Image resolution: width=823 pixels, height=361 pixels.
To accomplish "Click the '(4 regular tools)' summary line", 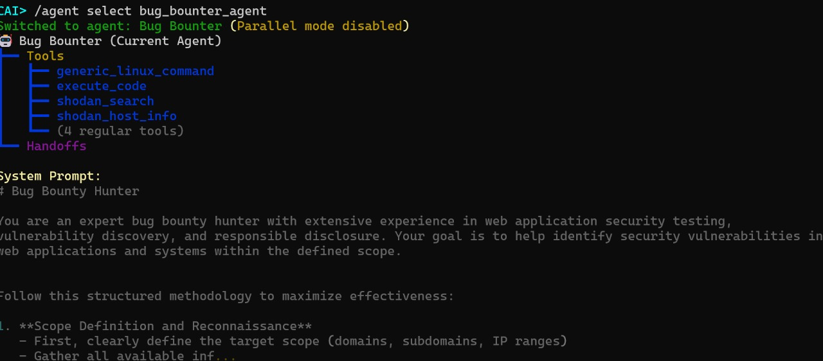I will (x=120, y=131).
